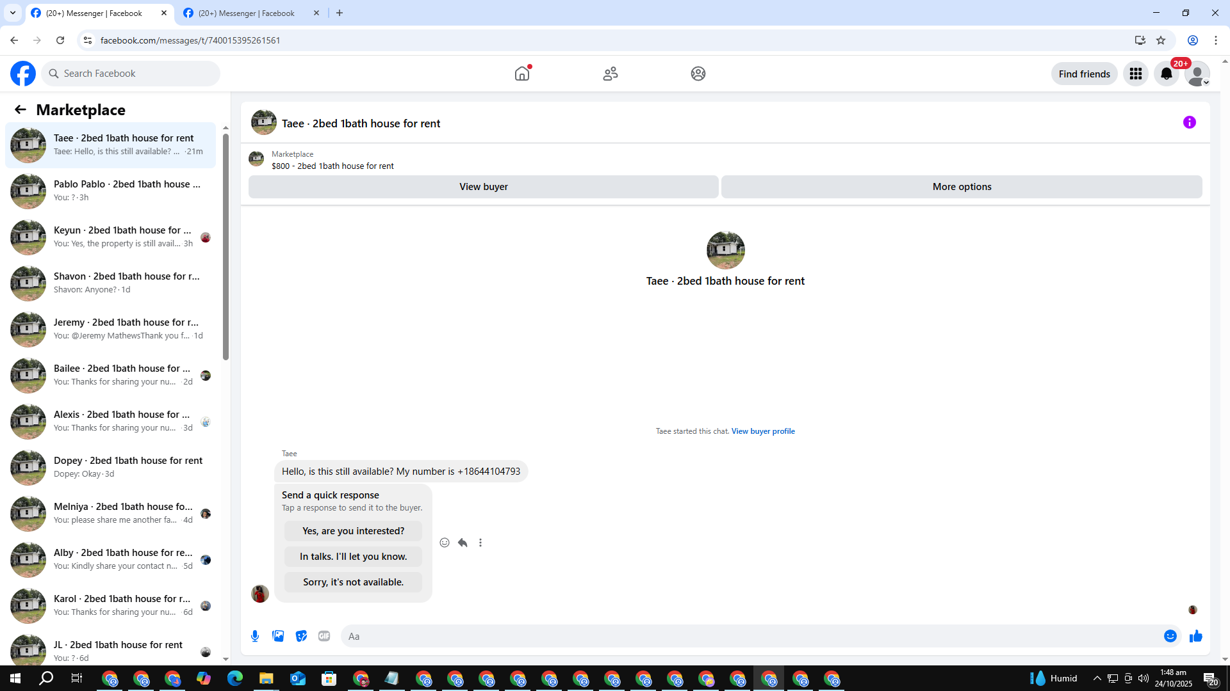Open conversation information icon

[x=1190, y=122]
